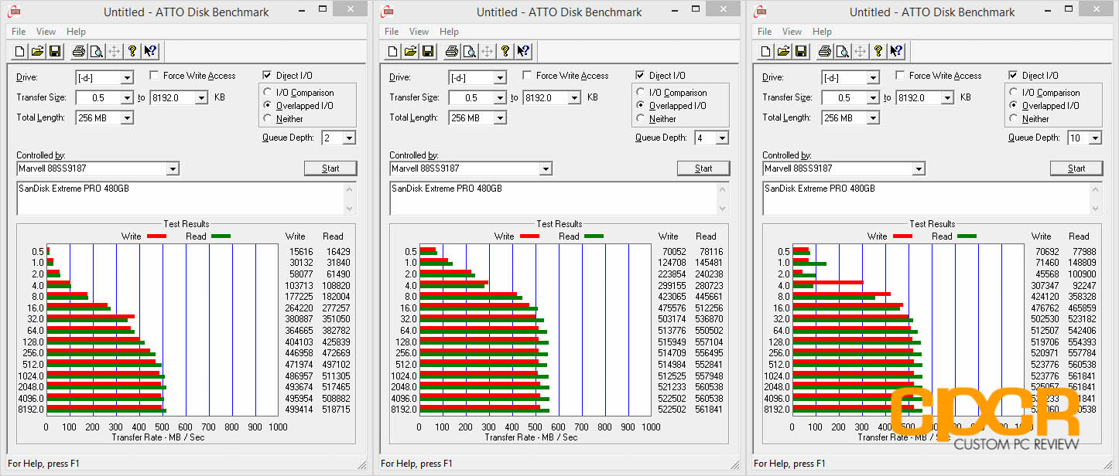Click the New icon in the queue depth 10 window
1119x476 pixels.
(765, 52)
